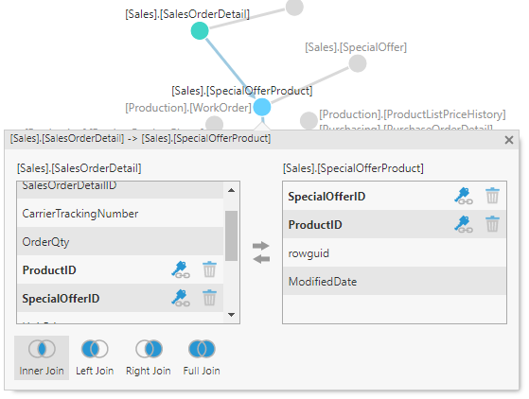Delete left ProductID join with trash icon
The image size is (529, 399).
(x=209, y=269)
